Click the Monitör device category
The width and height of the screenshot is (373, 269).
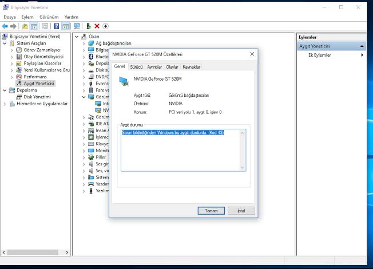coord(102,151)
